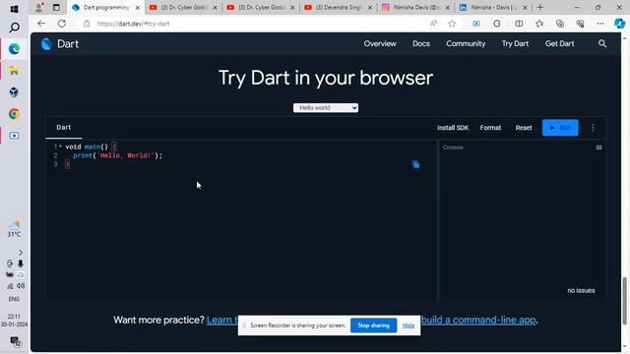This screenshot has height=354, width=630.
Task: Click the Reset button
Action: click(524, 128)
